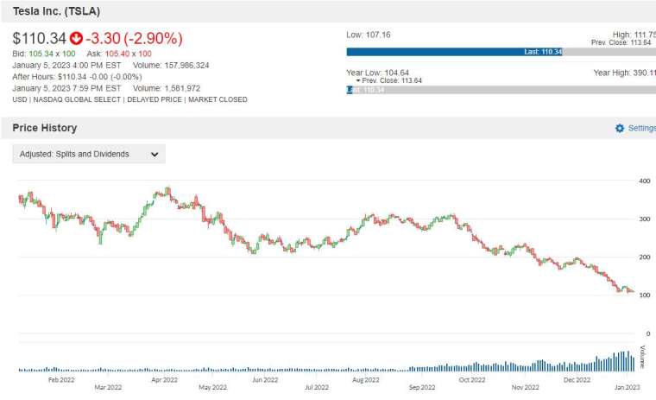Click the Settings link text

[x=642, y=128]
